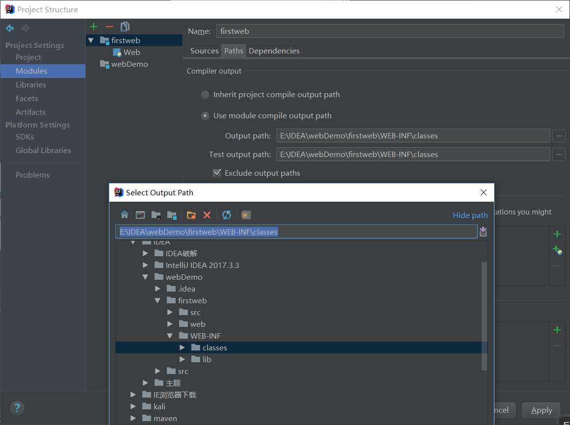Open the help question mark button
The image size is (570, 425).
[x=17, y=408]
